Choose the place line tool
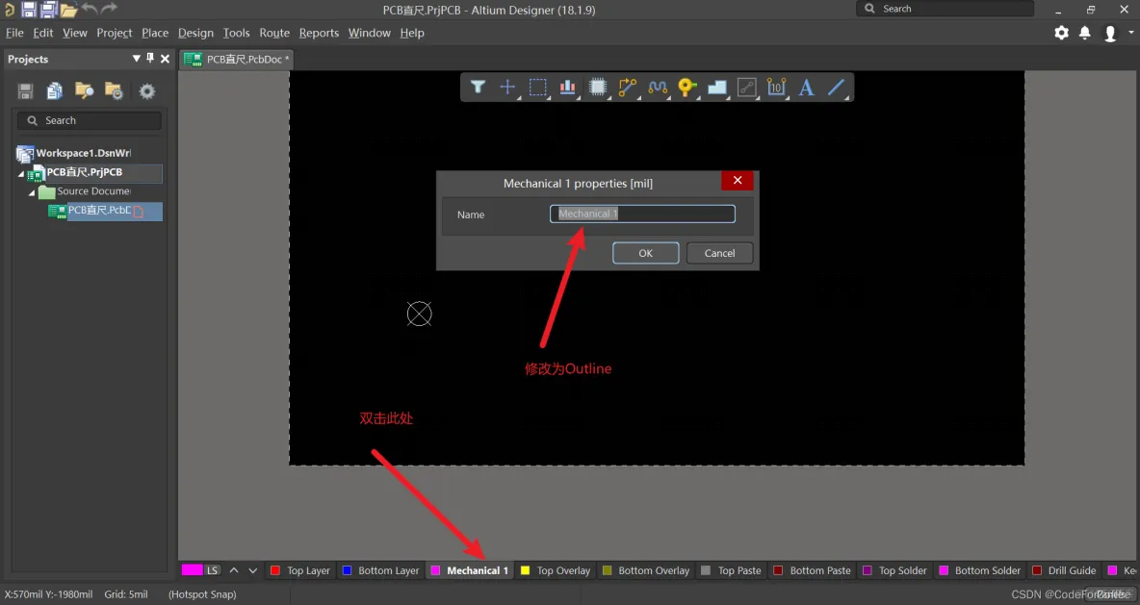Image resolution: width=1140 pixels, height=605 pixels. [x=836, y=88]
